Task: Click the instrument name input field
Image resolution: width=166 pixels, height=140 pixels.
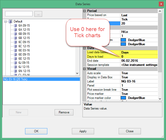Action: pos(19,14)
